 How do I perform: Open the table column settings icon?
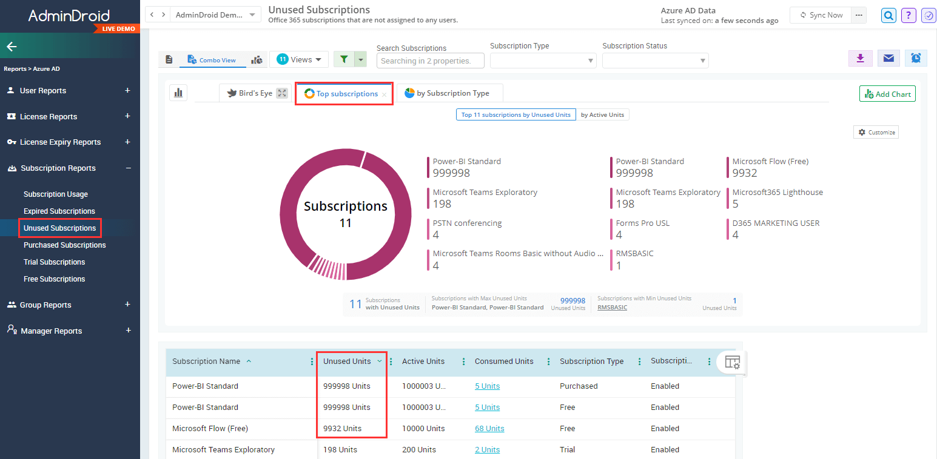click(732, 362)
